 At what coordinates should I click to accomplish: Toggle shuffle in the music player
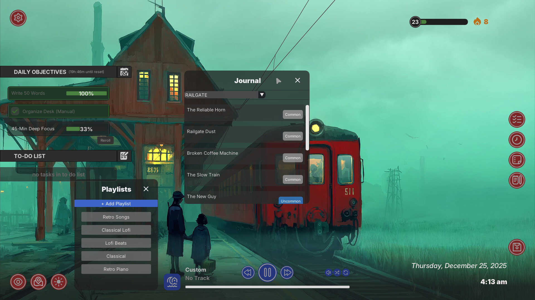337,272
